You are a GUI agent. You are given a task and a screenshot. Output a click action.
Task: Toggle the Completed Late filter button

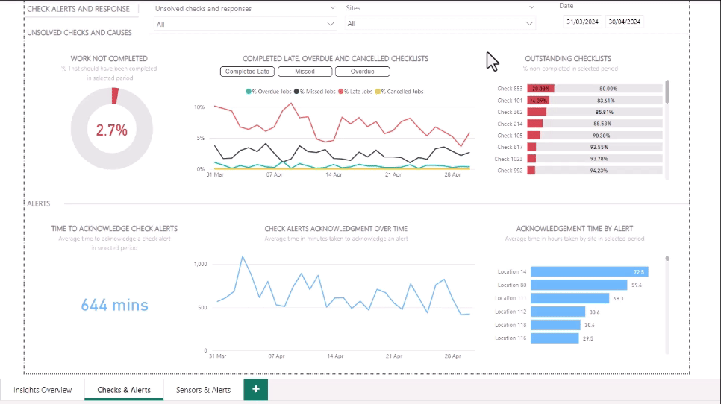pos(247,72)
